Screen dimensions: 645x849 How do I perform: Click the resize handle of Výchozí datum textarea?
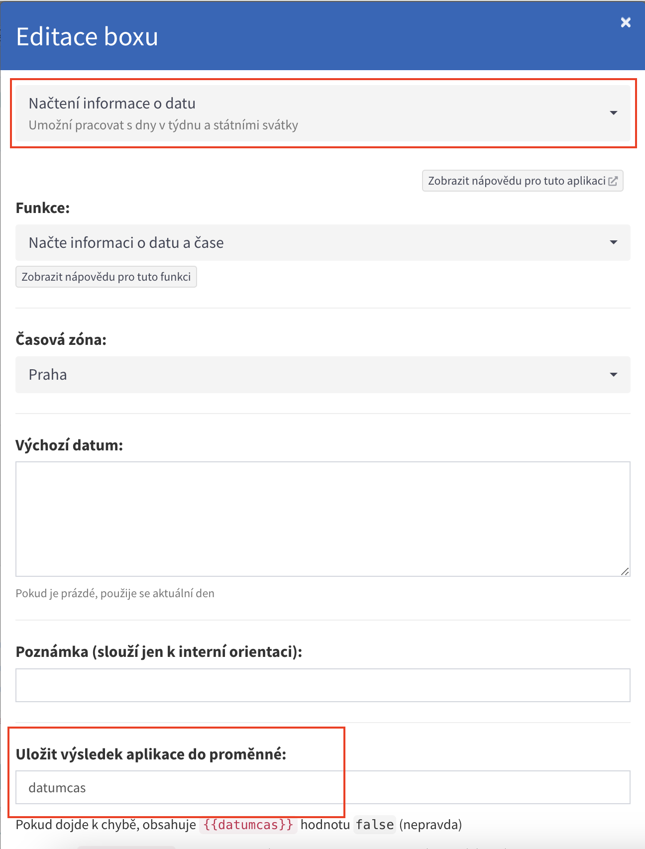(625, 572)
